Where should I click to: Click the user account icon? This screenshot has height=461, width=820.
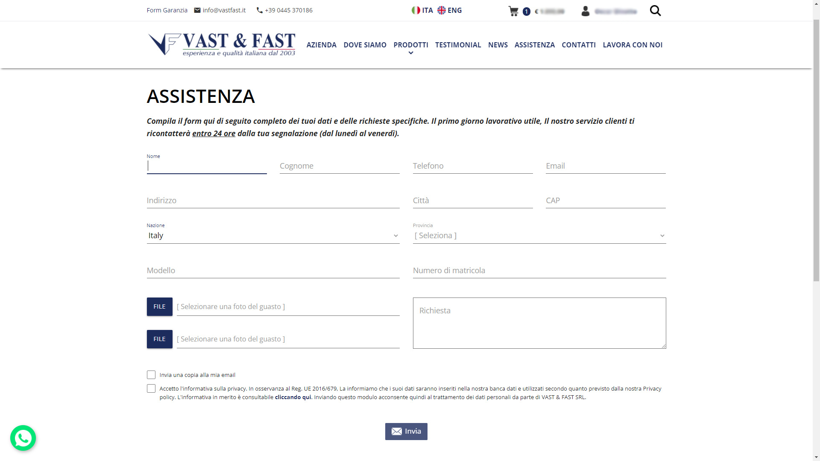(586, 11)
